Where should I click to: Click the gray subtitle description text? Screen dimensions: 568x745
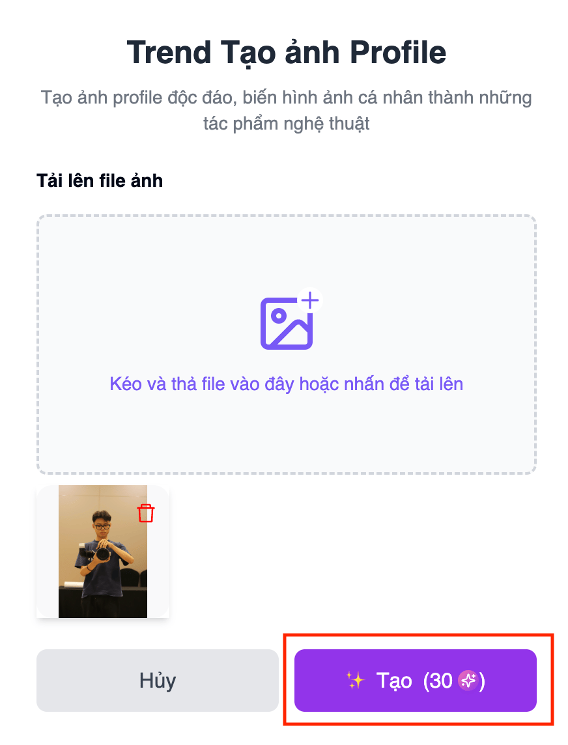286,110
